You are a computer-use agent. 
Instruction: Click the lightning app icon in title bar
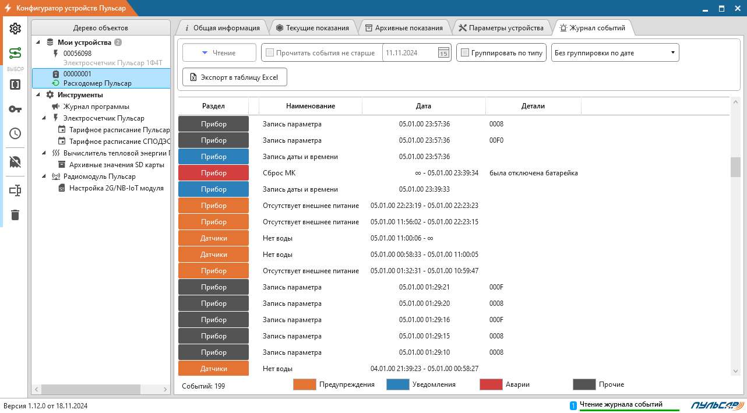[x=8, y=8]
